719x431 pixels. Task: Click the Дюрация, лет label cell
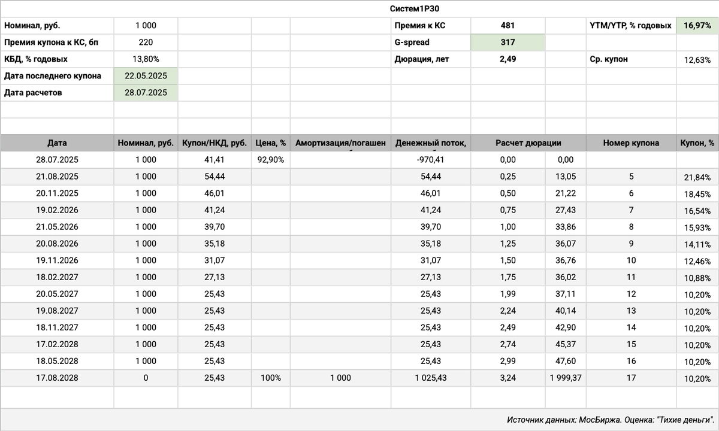pos(430,59)
